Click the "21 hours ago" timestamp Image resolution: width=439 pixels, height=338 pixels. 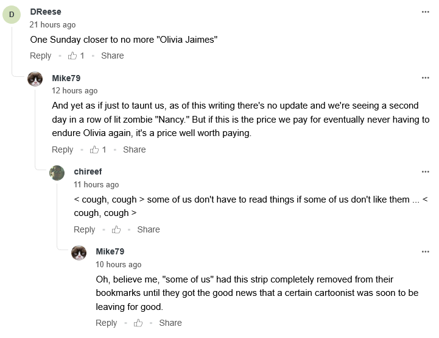point(53,25)
